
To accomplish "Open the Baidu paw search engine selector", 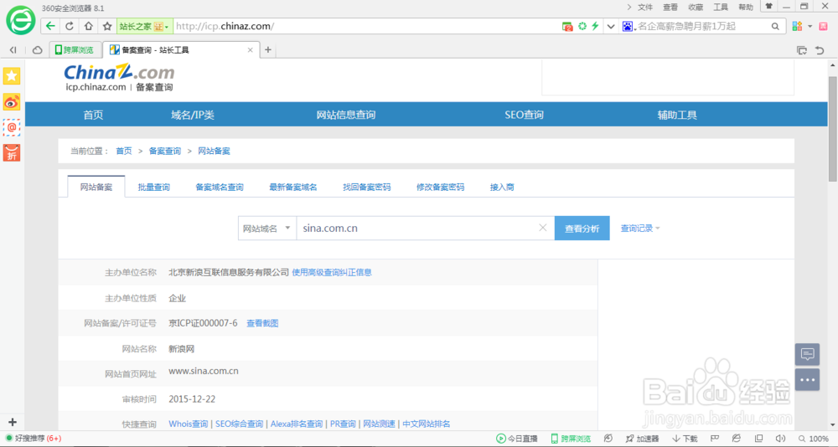I will point(628,26).
